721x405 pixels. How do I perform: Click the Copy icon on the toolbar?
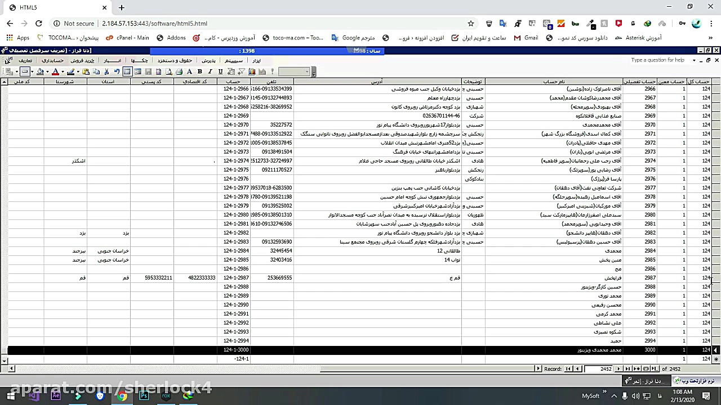tap(95, 72)
